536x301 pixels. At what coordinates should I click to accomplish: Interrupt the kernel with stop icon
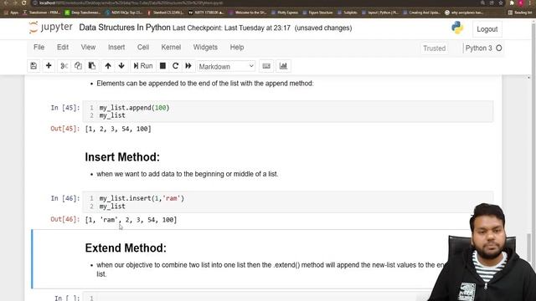click(162, 66)
